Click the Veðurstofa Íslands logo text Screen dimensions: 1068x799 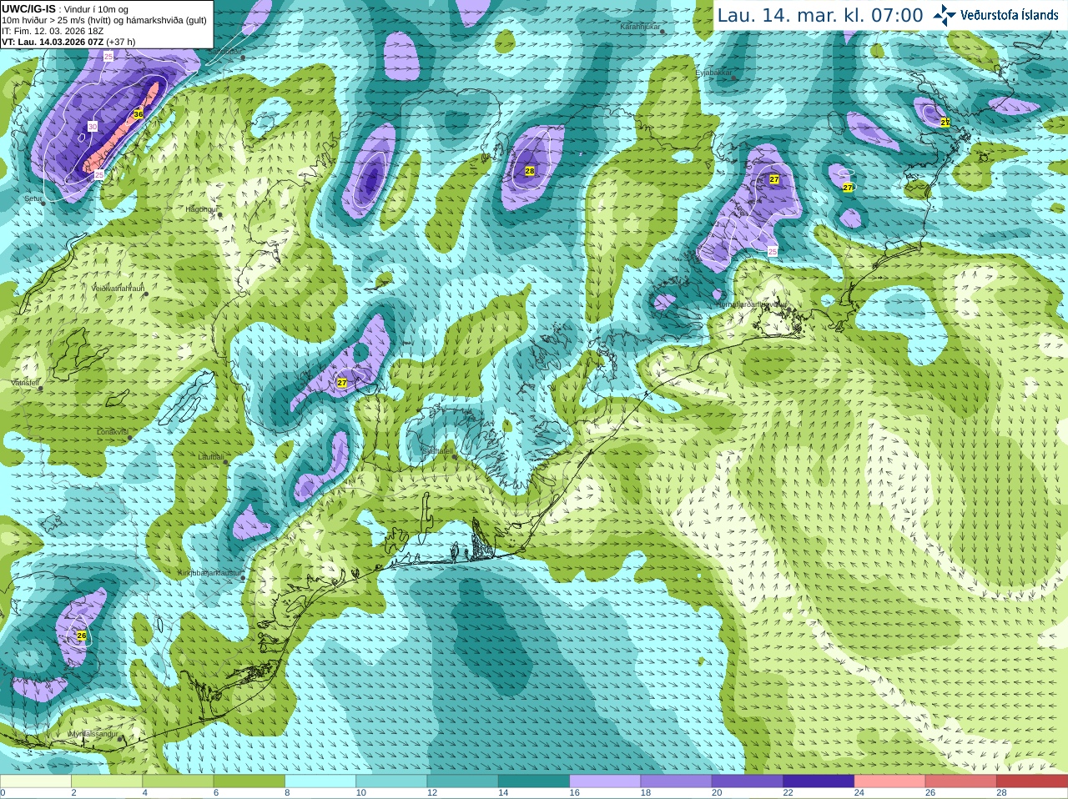1010,15
